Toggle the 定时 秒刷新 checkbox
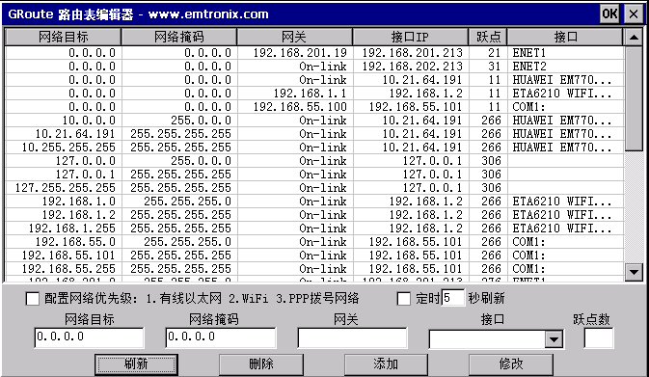 403,298
